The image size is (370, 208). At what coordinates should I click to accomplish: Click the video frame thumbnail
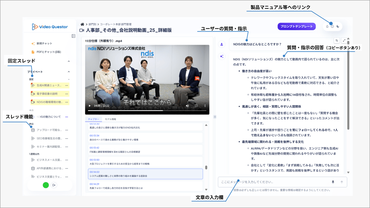tap(147, 80)
